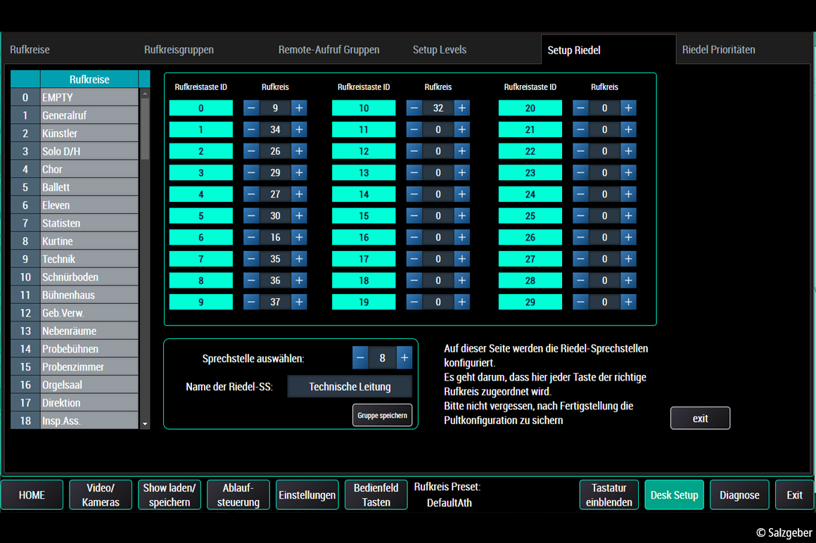Decrease Rufkreis value for key ID 2

point(251,151)
